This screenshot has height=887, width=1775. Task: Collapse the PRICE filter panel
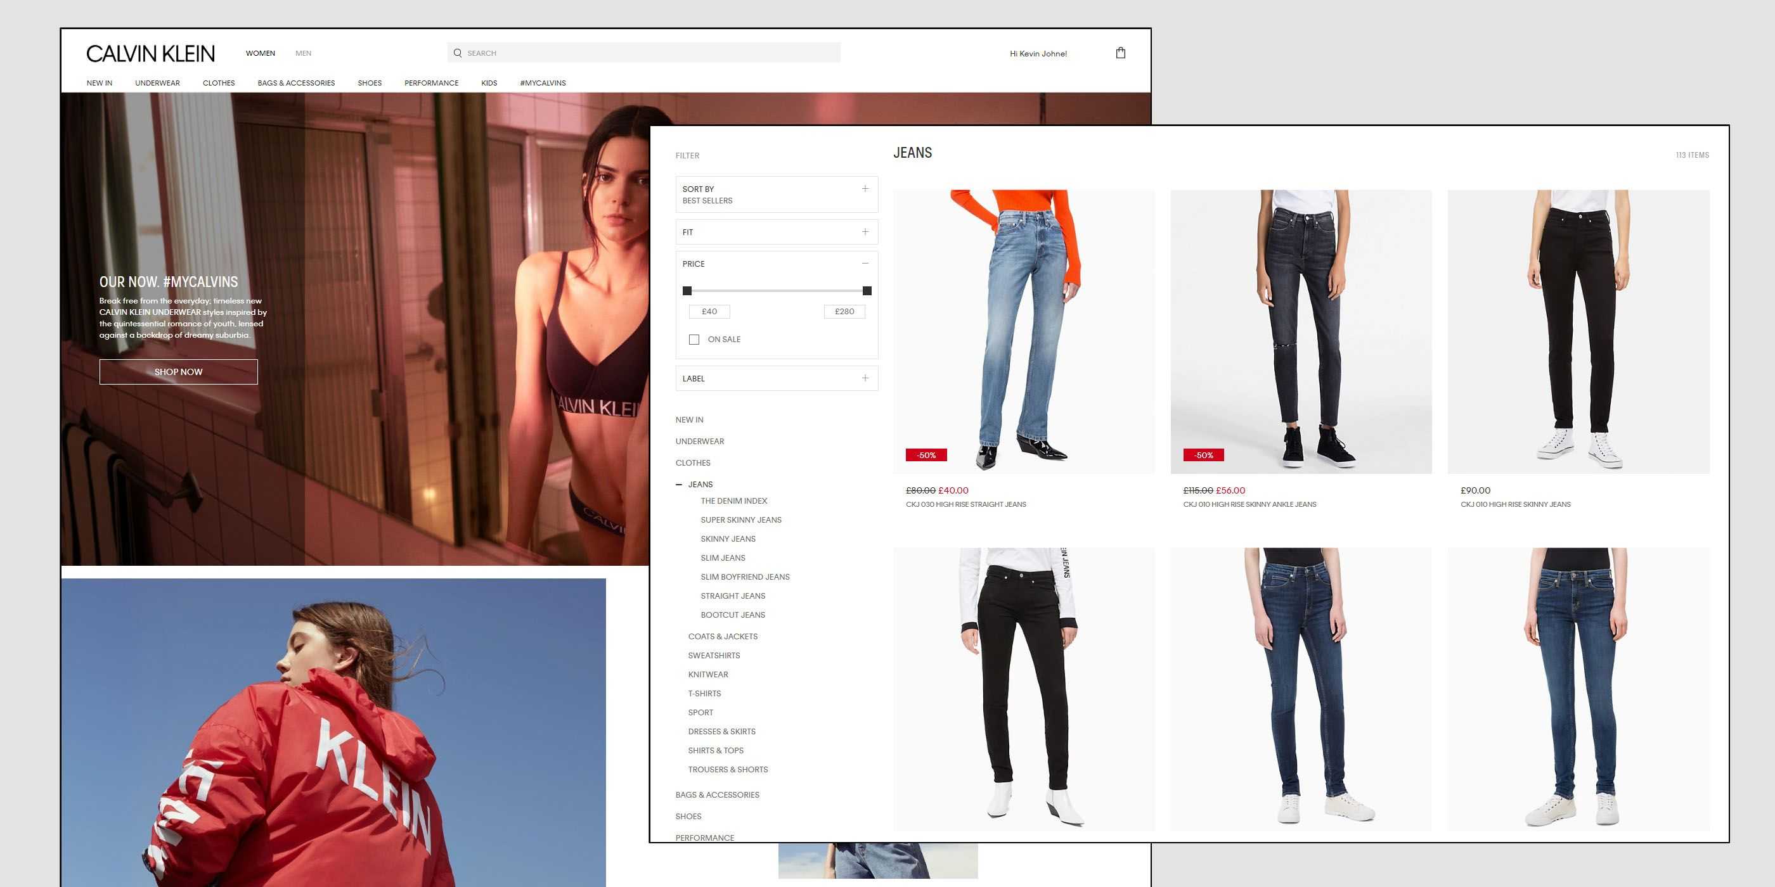[865, 264]
